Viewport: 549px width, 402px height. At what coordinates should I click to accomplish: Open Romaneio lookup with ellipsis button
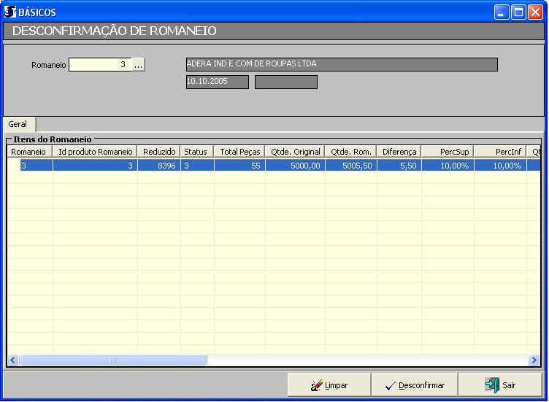tap(139, 65)
